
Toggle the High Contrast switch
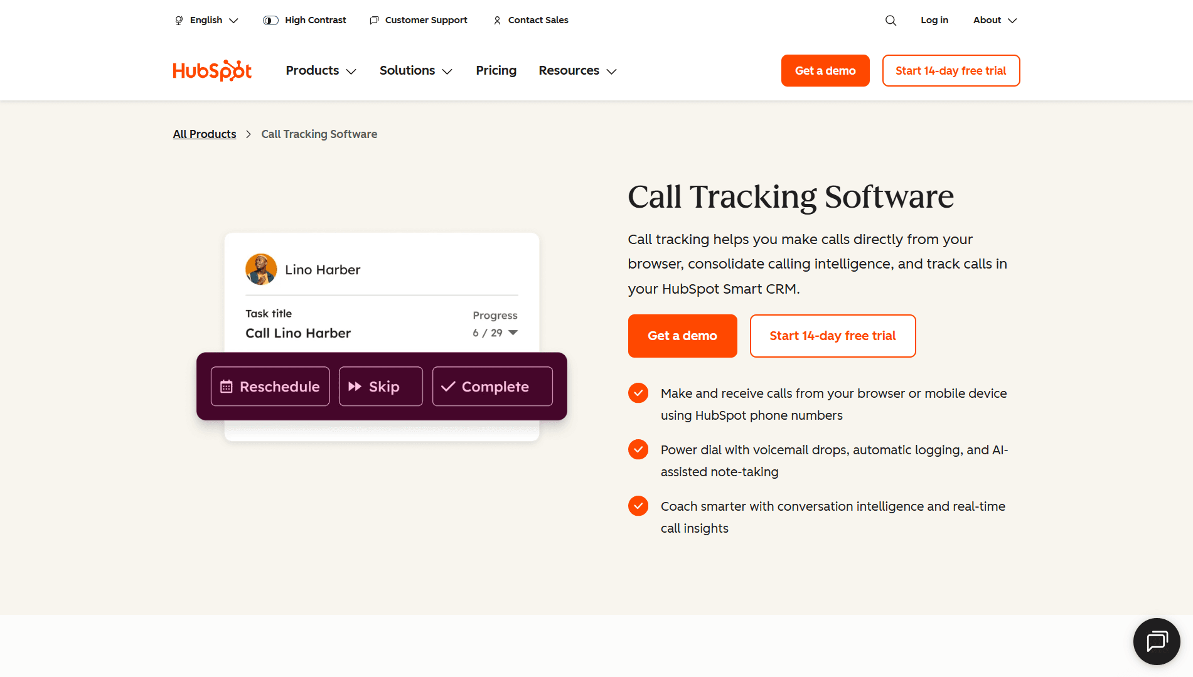tap(270, 20)
